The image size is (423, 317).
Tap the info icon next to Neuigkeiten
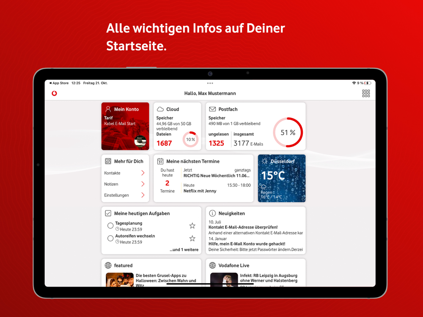coord(212,213)
